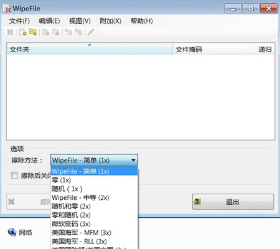Click the 文件掩码 column header

(x=214, y=49)
